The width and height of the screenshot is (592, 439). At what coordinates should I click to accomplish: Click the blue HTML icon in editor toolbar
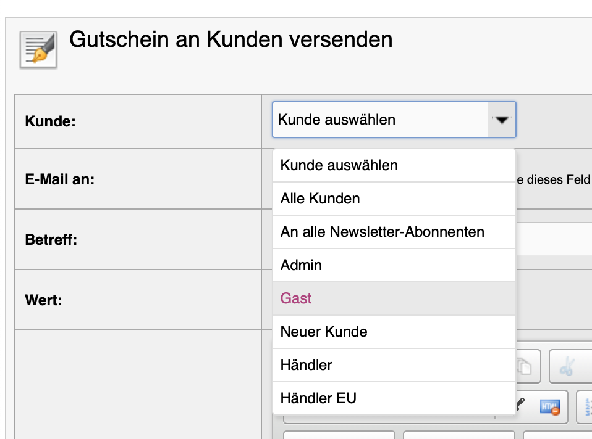click(x=549, y=407)
